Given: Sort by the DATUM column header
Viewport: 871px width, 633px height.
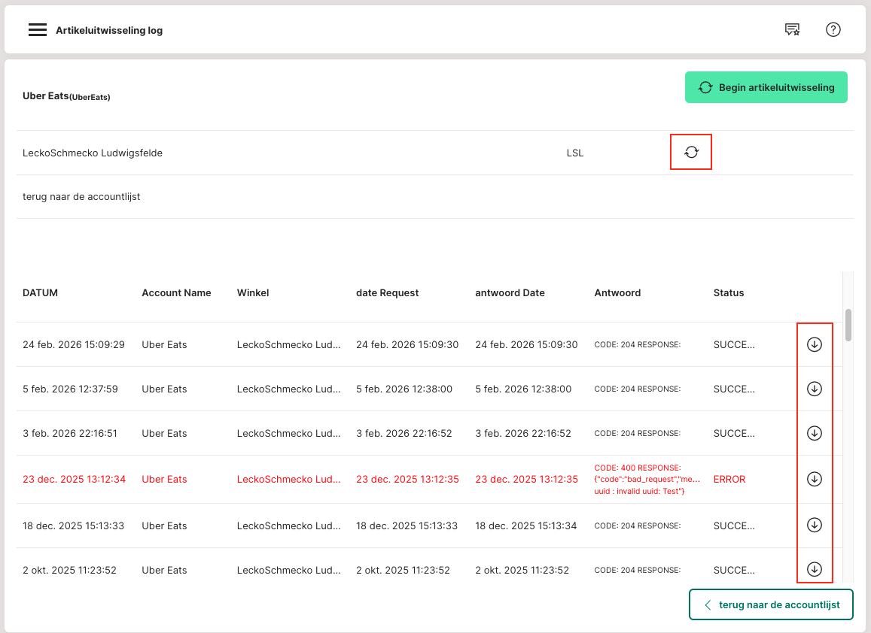Looking at the screenshot, I should [40, 293].
